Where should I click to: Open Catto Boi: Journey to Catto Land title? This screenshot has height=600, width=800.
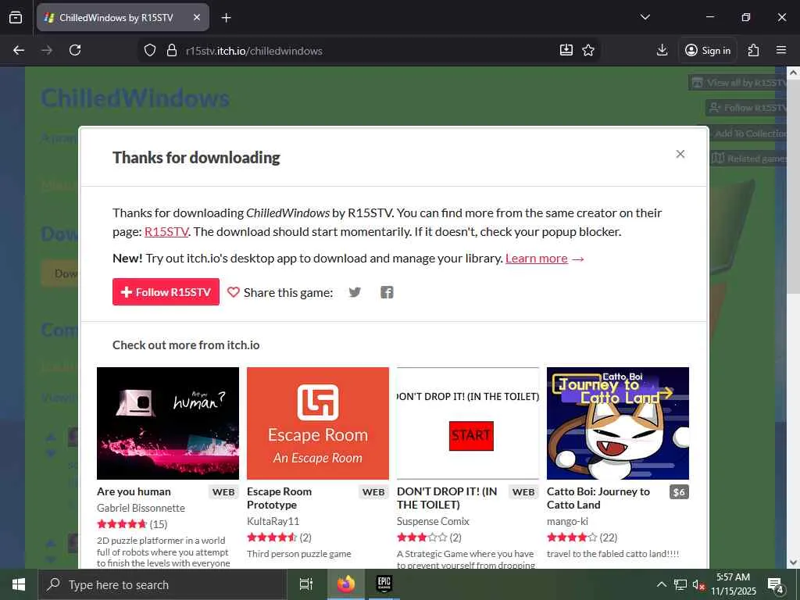tap(598, 498)
